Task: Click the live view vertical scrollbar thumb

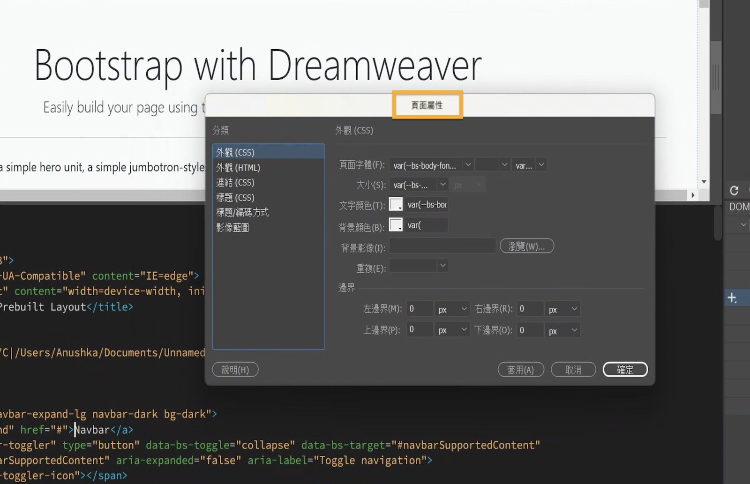Action: coord(715,77)
